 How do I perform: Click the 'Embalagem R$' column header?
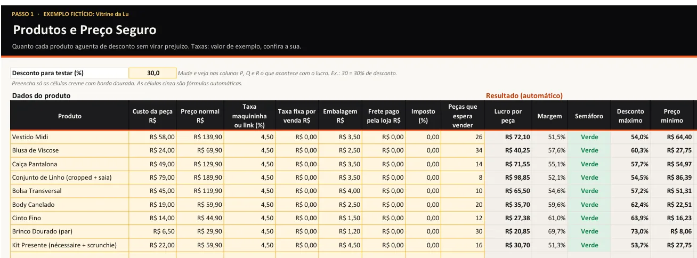coord(340,116)
